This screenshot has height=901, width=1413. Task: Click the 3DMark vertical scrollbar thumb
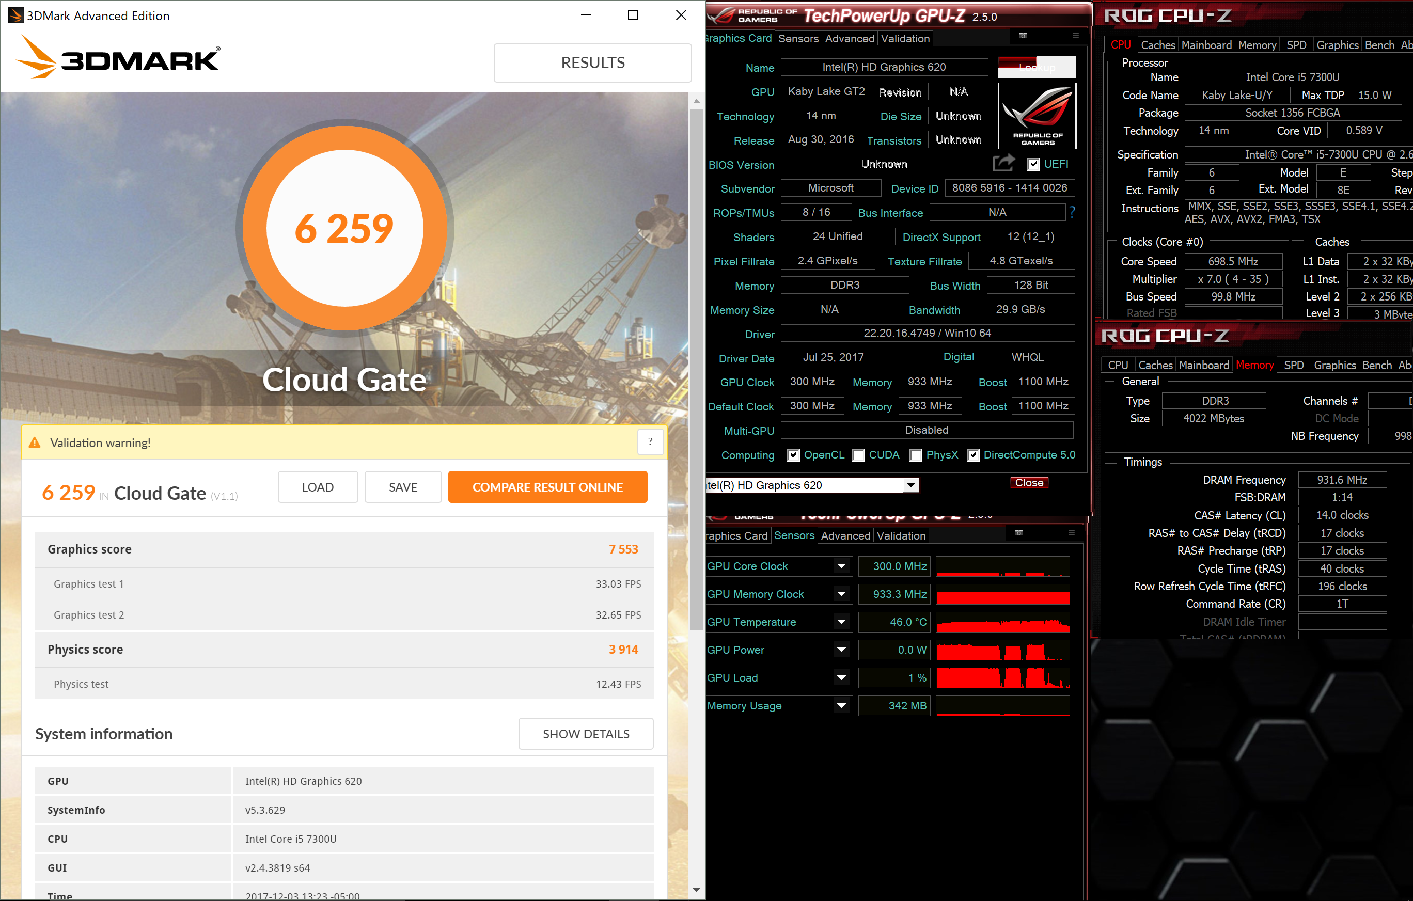[697, 370]
